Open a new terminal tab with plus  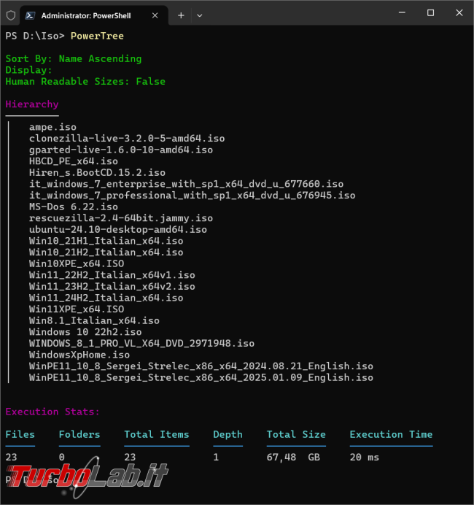pos(181,15)
